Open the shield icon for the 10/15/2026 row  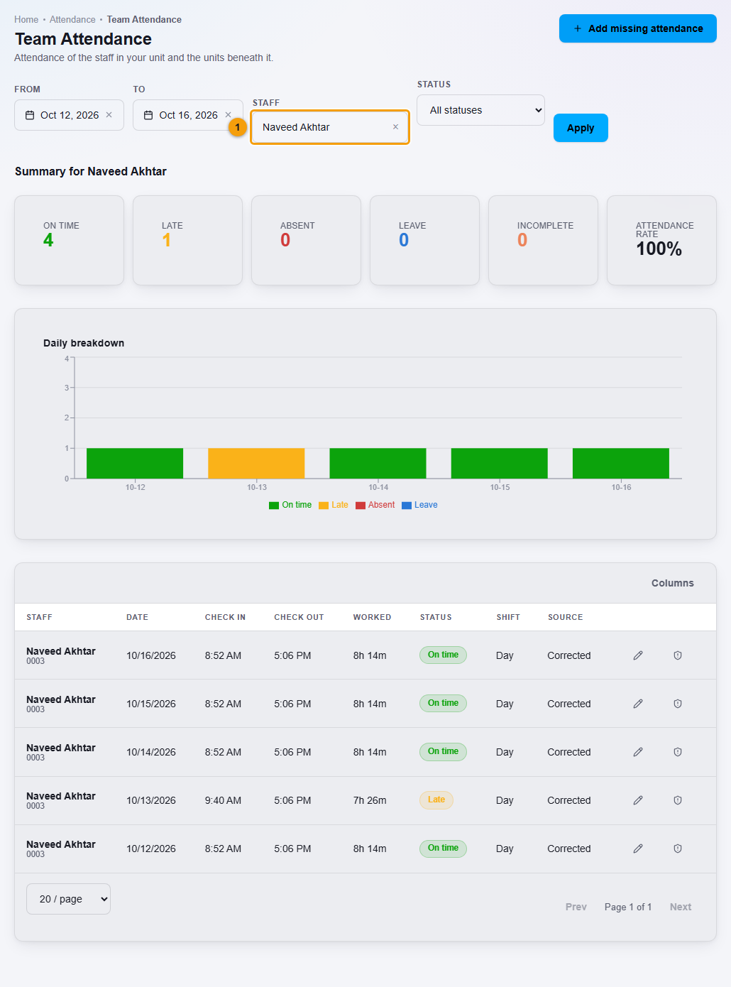pos(678,704)
